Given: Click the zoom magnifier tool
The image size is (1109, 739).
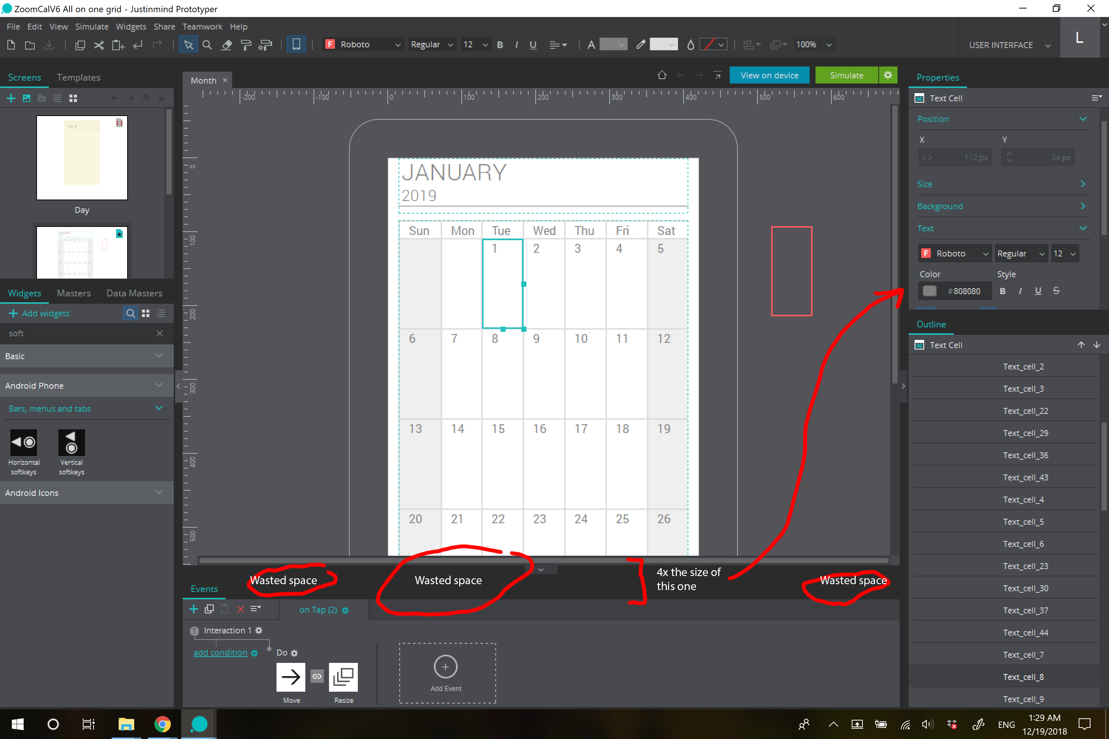Looking at the screenshot, I should (x=207, y=45).
